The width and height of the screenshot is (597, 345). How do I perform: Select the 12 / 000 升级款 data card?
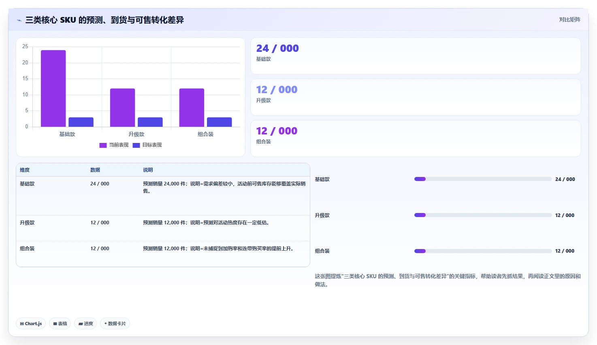click(416, 97)
